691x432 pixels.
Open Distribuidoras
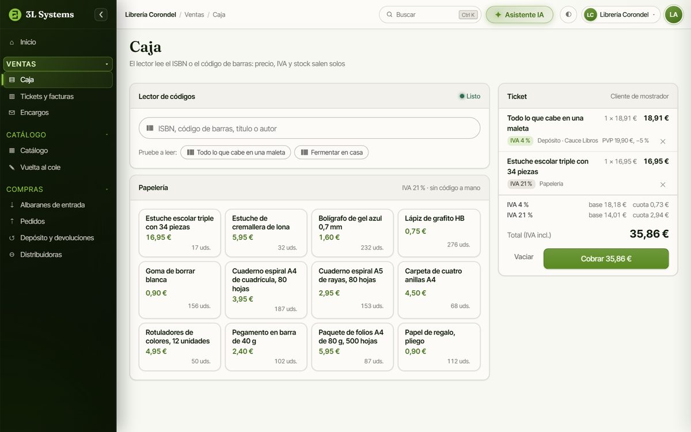pyautogui.click(x=58, y=255)
